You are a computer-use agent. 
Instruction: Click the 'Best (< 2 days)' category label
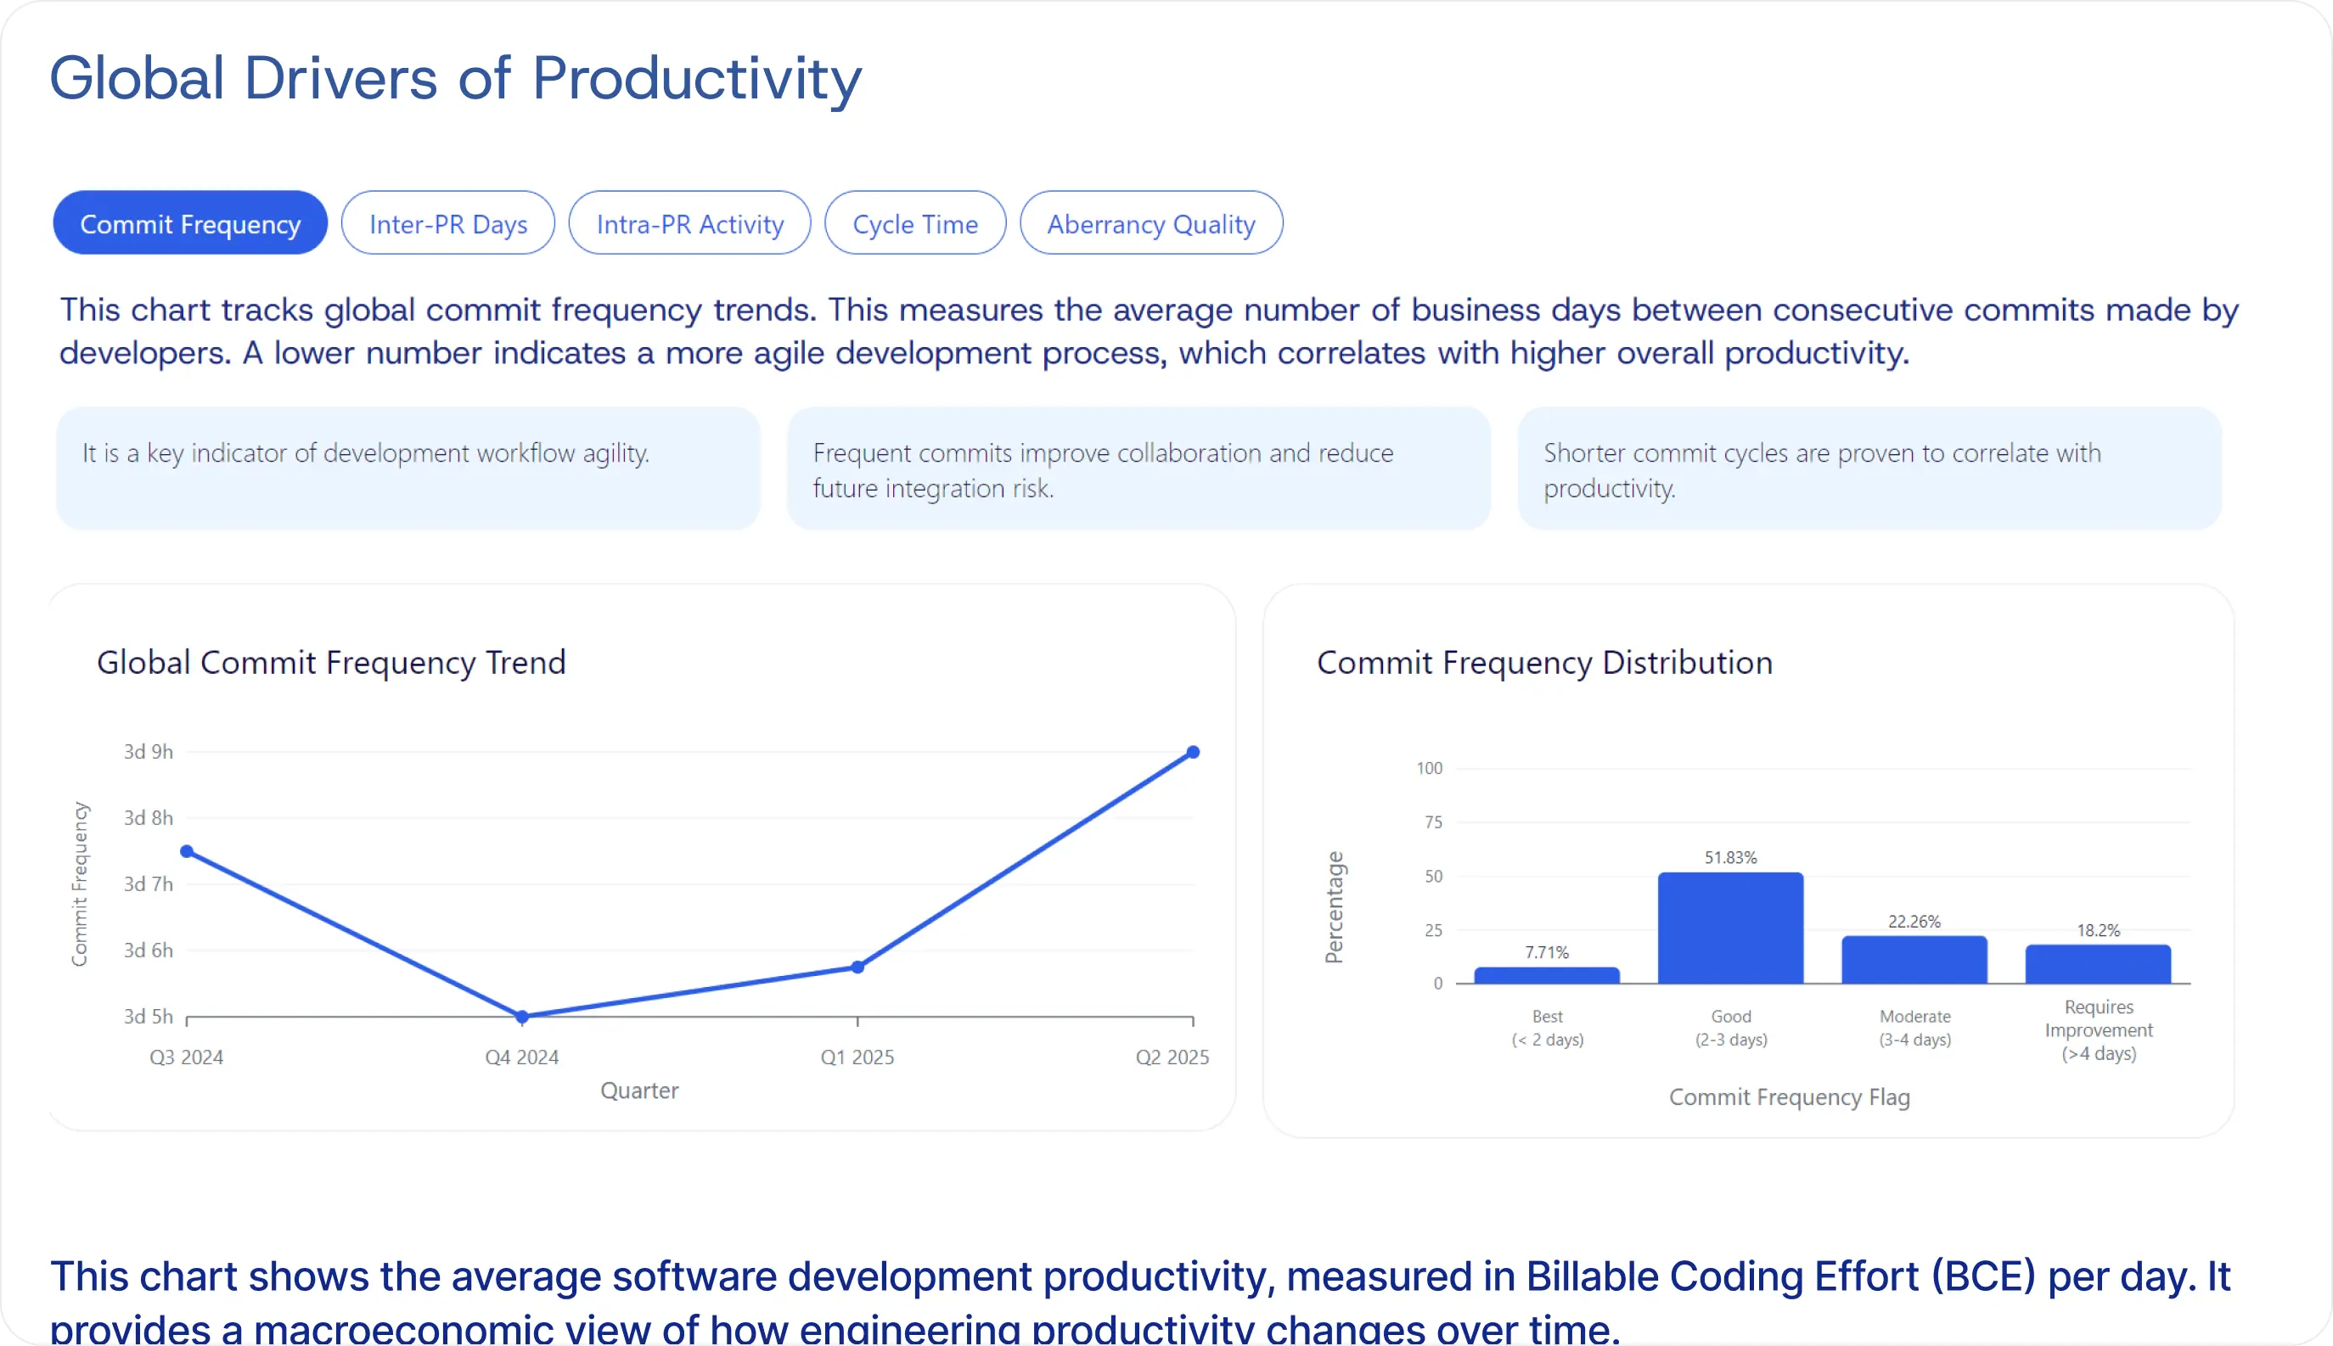tap(1547, 1028)
